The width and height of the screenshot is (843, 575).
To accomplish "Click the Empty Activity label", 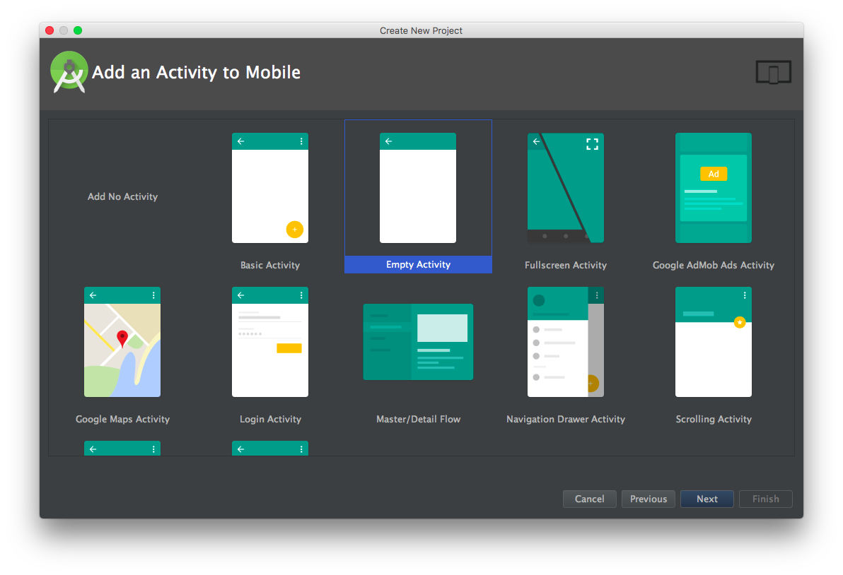I will tap(418, 265).
